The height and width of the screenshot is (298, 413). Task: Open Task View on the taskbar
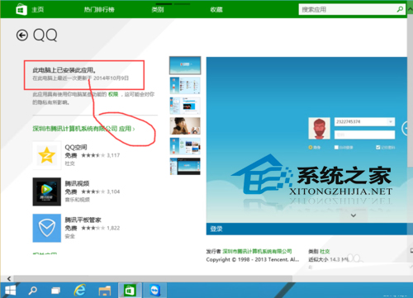pyautogui.click(x=56, y=291)
